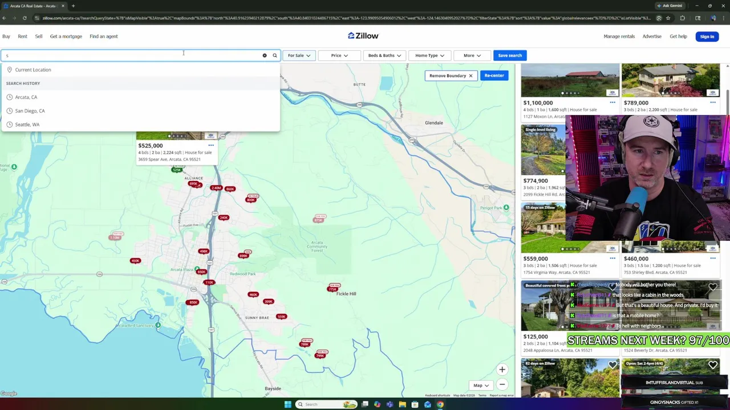Click Remove Boundary on the map
The image size is (730, 410).
point(451,75)
